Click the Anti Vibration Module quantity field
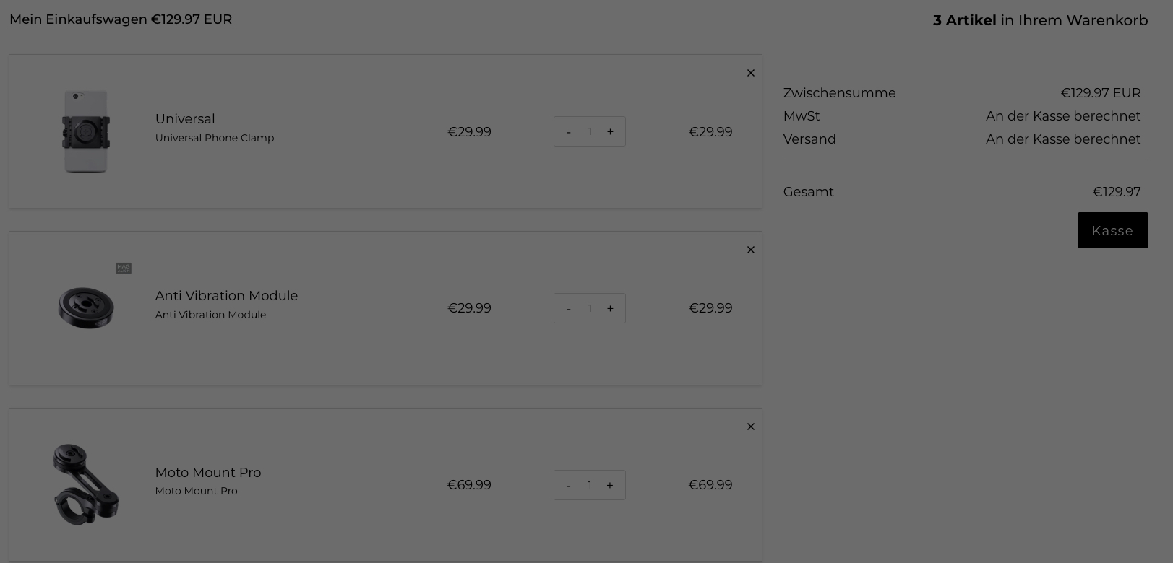The height and width of the screenshot is (563, 1173). (590, 308)
